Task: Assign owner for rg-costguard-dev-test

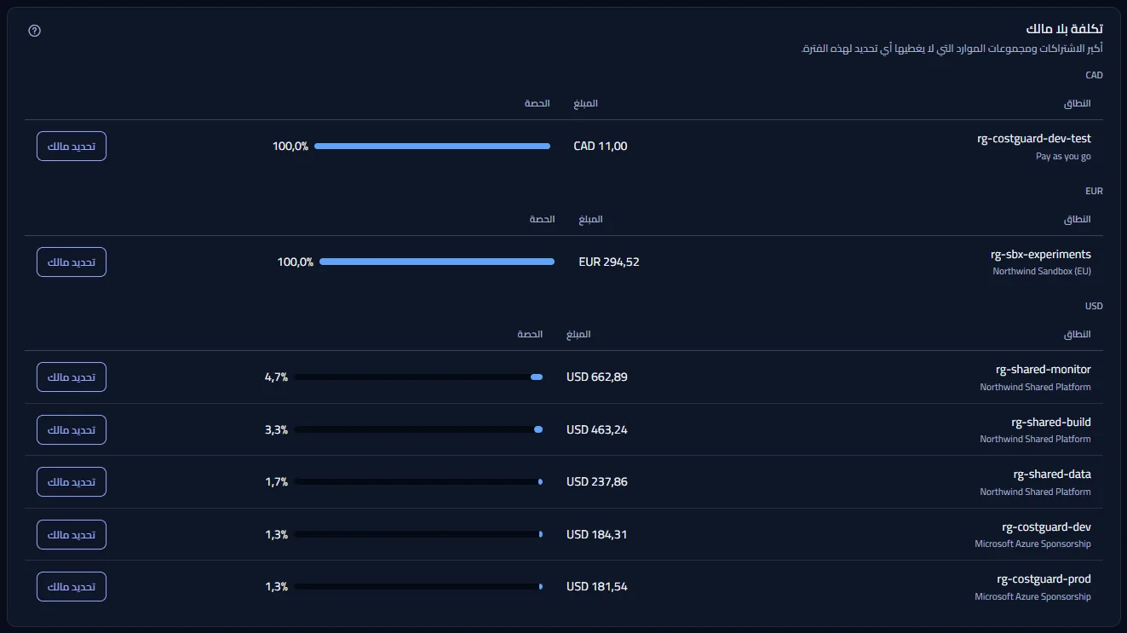Action: [x=72, y=147]
